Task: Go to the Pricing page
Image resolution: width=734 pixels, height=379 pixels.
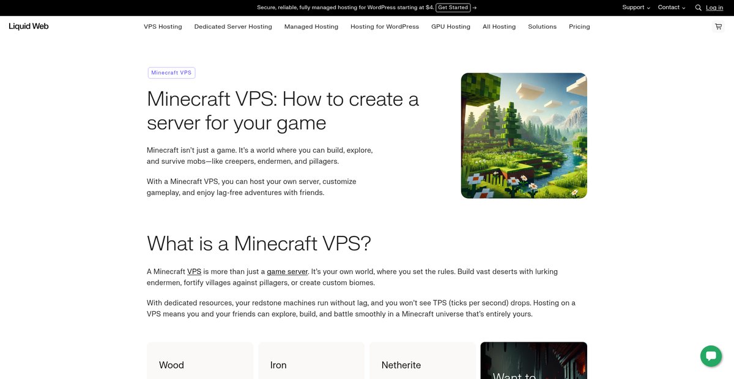Action: click(x=579, y=27)
